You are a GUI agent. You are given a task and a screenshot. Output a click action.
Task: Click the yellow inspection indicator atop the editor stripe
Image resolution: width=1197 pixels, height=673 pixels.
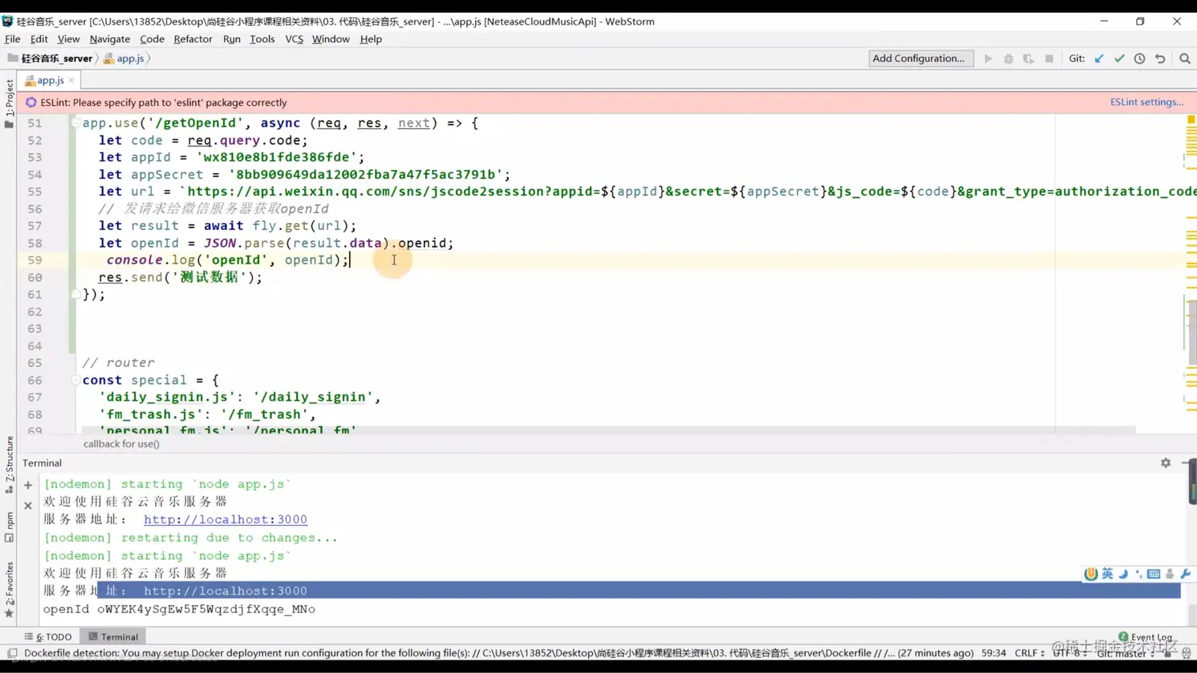coord(1191,119)
